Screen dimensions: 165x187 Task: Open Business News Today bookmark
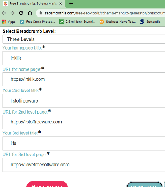[118, 22]
